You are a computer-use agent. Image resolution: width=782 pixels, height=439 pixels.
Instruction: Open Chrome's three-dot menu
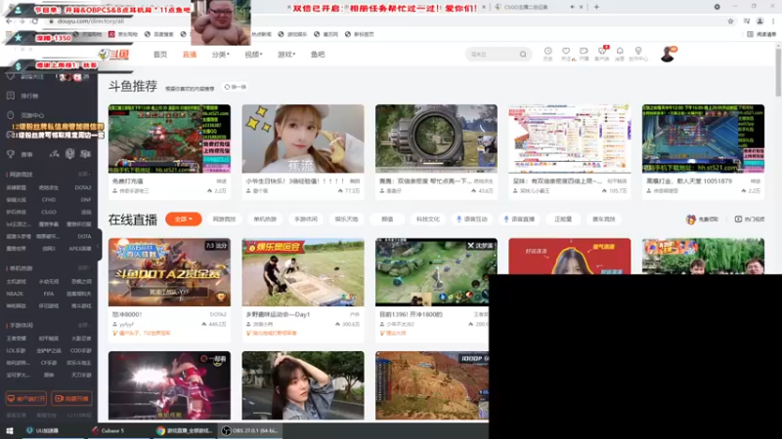774,21
